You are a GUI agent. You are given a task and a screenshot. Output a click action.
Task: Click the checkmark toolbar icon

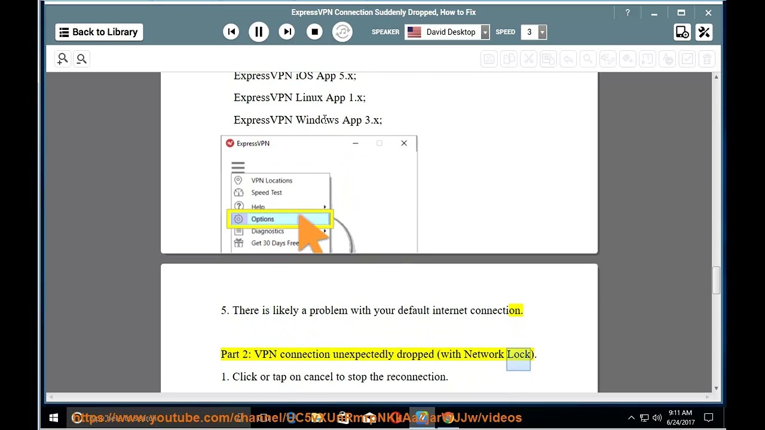pyautogui.click(x=687, y=59)
